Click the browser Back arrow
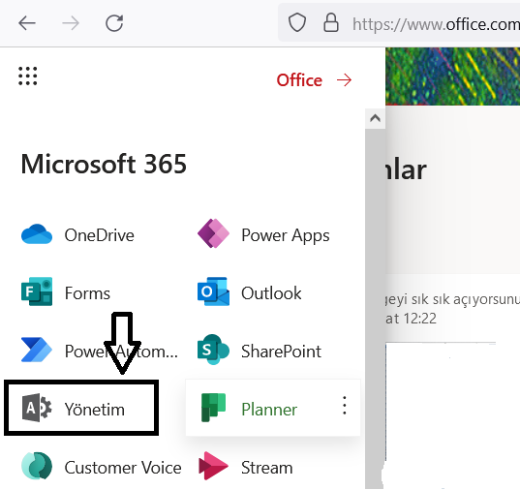Image resolution: width=520 pixels, height=490 pixels. (27, 23)
